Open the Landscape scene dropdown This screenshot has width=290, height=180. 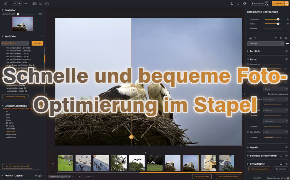point(265,43)
